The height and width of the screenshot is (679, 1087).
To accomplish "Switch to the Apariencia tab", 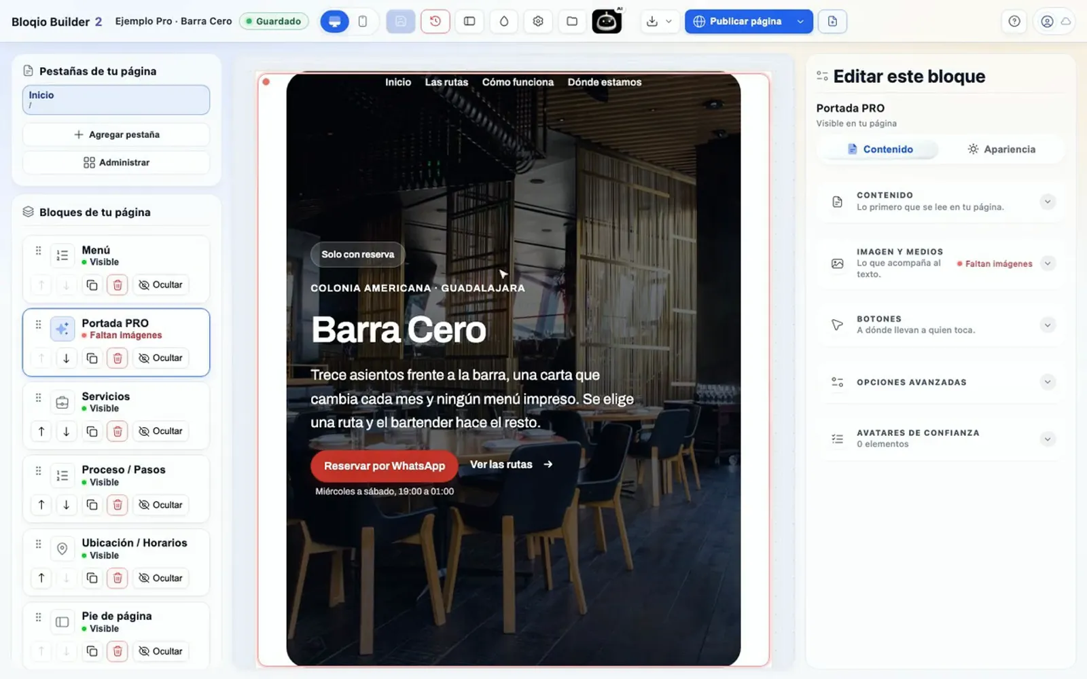I will 1001,149.
